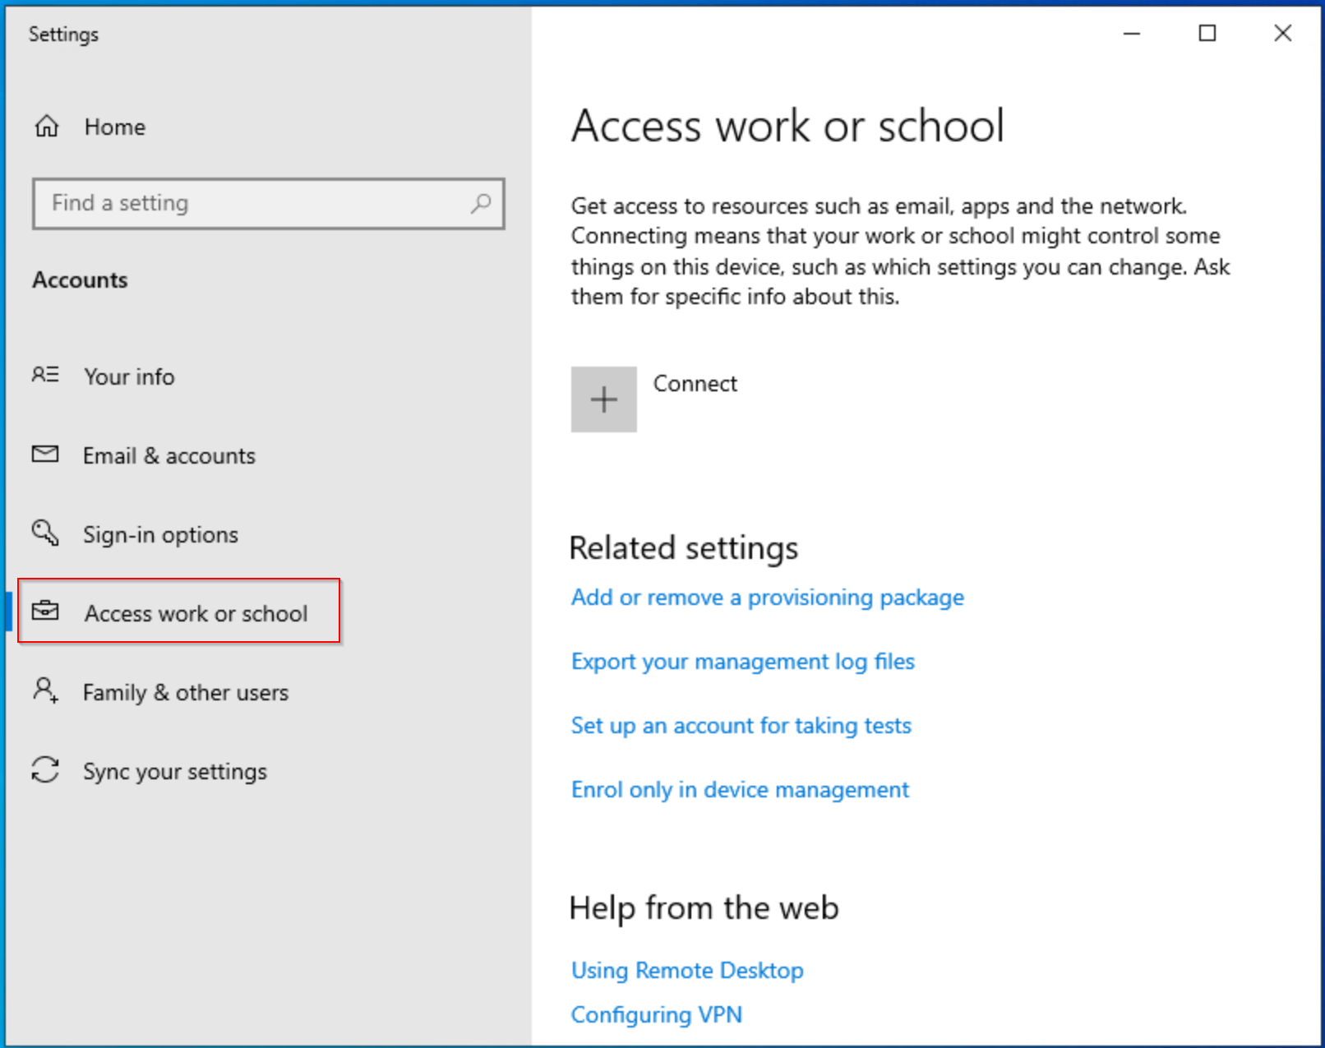Image resolution: width=1325 pixels, height=1048 pixels.
Task: Open Add or remove a provisioning package
Action: point(767,598)
